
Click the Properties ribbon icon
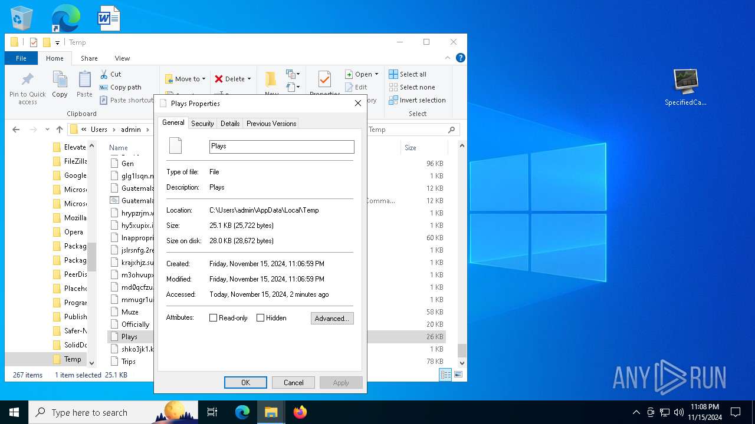point(324,79)
